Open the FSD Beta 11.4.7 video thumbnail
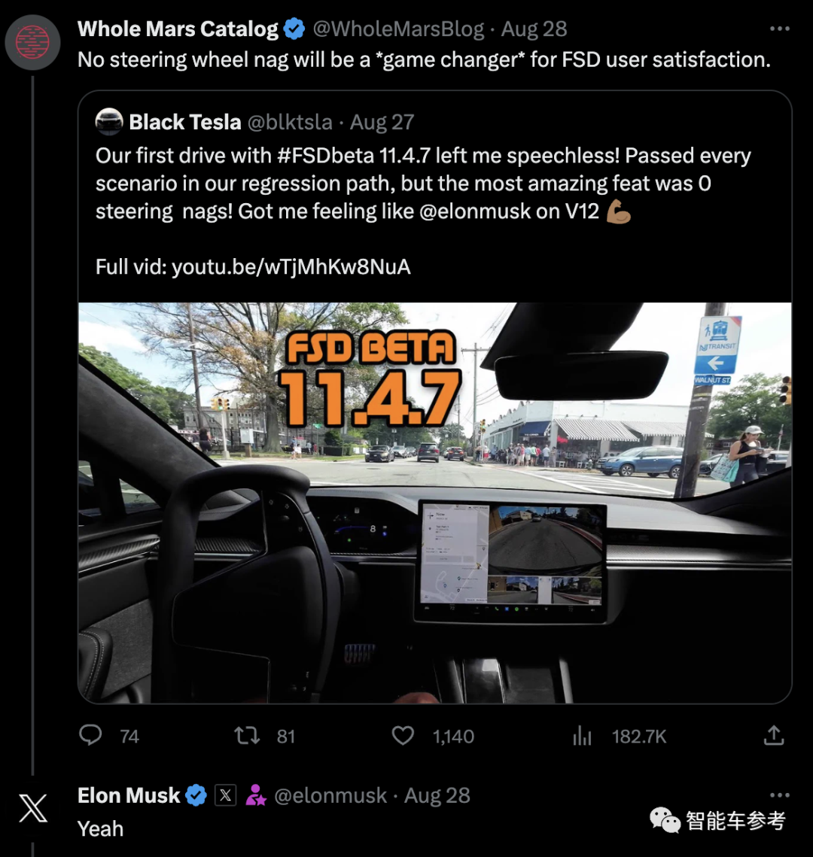 pos(434,503)
